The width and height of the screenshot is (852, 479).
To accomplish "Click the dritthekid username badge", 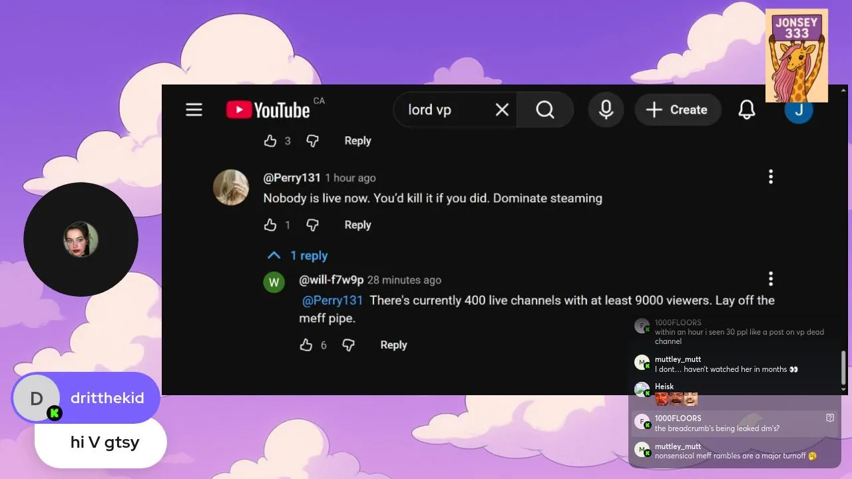I will [86, 398].
